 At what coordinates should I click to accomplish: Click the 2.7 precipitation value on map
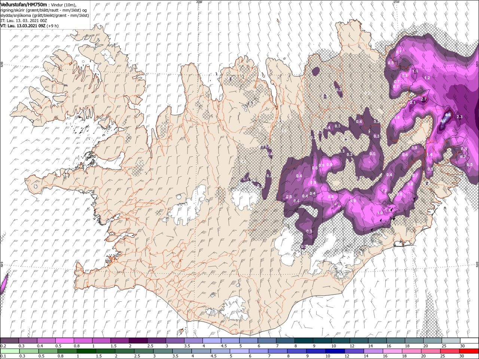coord(424,99)
